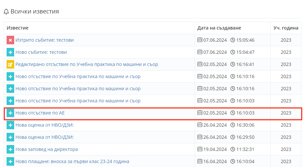Click the yellow edit icon for Редактирано отсъствие
Screen dimensions: 306x167
pyautogui.click(x=10, y=64)
